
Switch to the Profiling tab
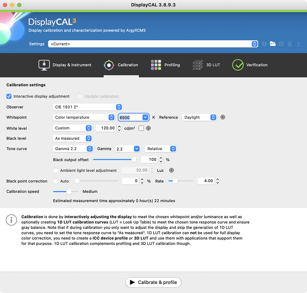click(165, 65)
